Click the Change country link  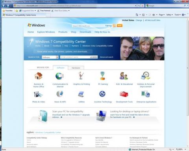139,20
